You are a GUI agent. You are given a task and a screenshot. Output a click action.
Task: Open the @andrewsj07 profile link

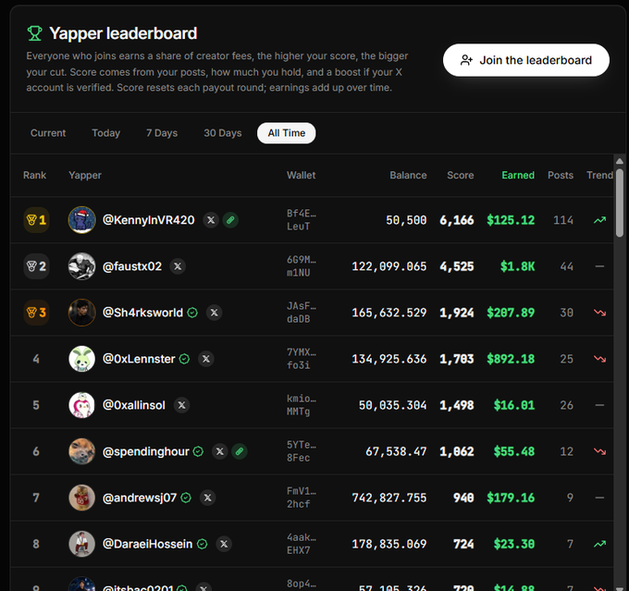(x=140, y=498)
